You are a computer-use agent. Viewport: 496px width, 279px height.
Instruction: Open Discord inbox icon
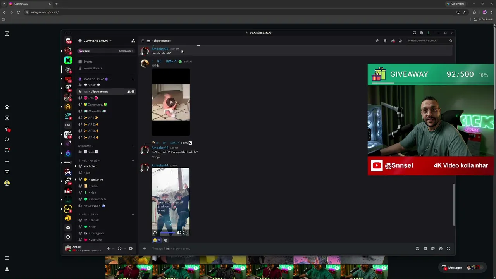(x=414, y=33)
